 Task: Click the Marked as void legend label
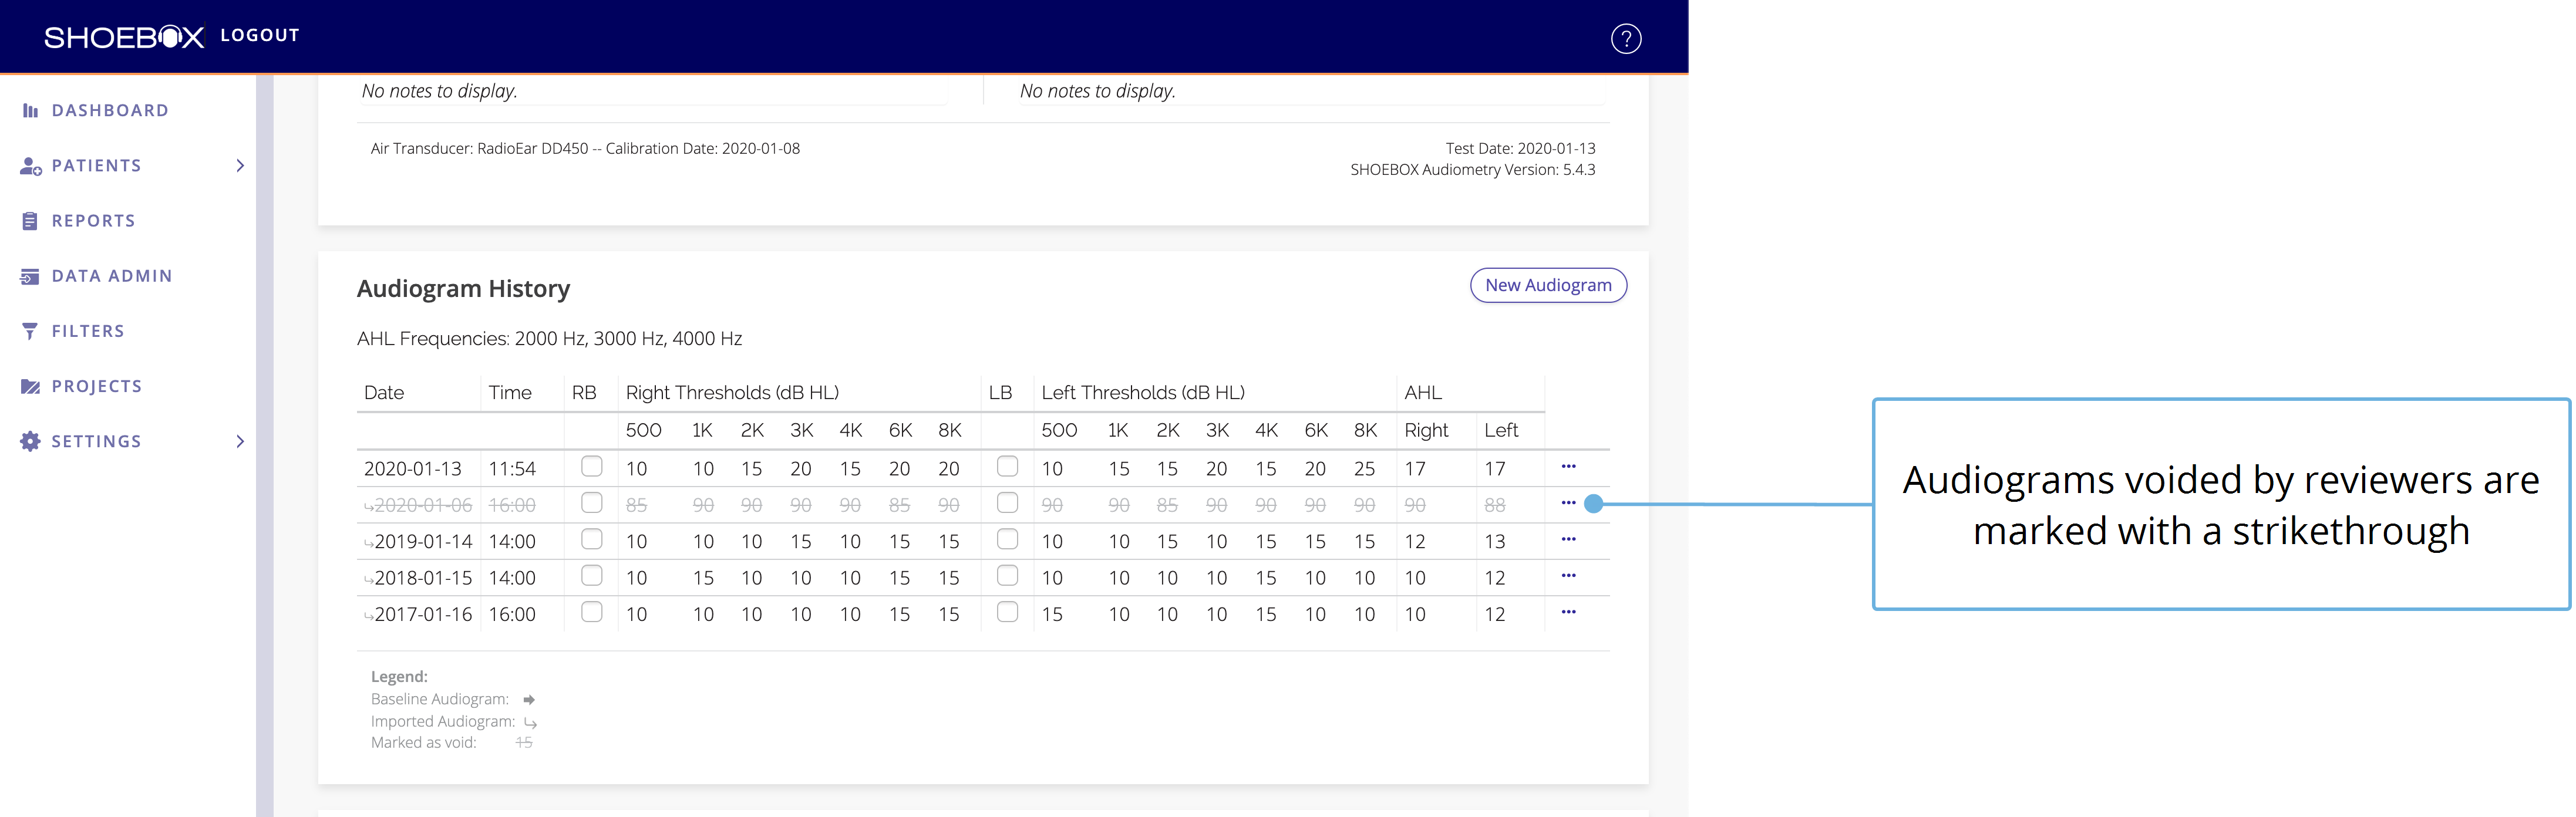coord(423,743)
